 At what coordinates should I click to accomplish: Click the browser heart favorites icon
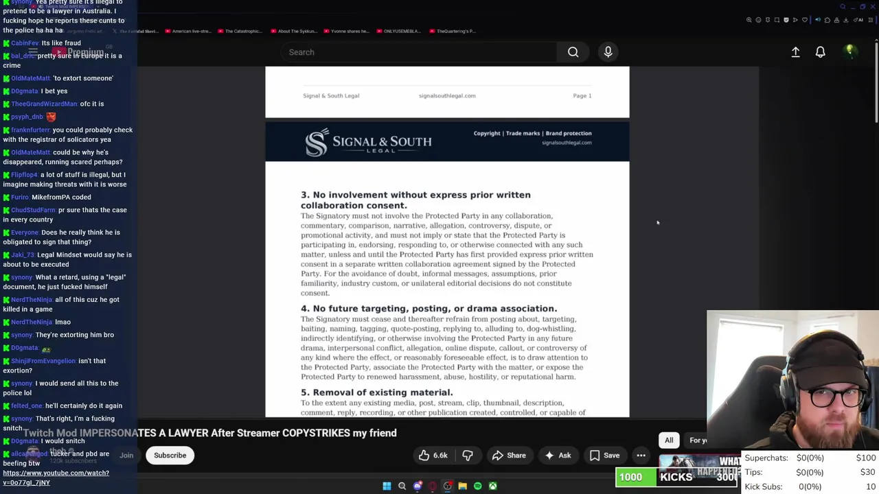805,20
